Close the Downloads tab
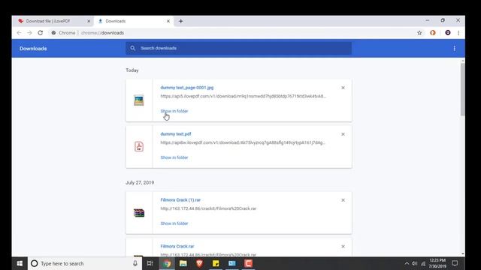 click(168, 21)
